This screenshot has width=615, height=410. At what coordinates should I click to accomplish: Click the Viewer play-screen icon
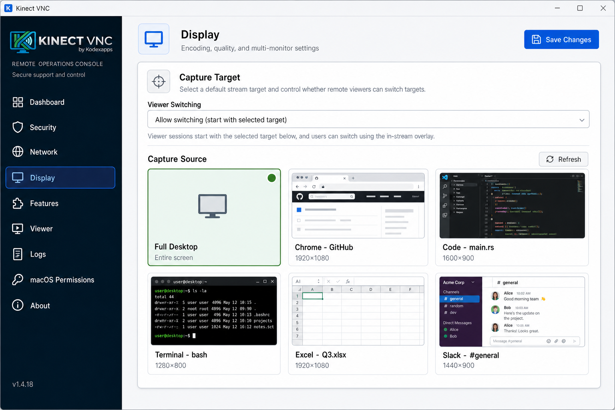[18, 229]
